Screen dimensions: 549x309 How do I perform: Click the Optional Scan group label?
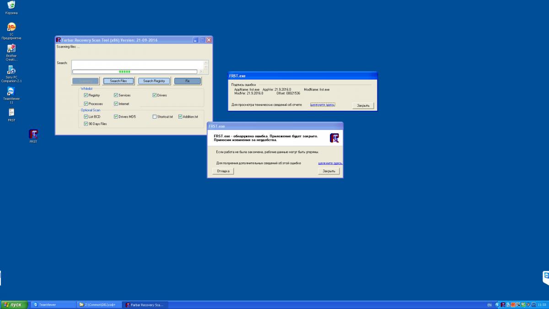[x=91, y=110]
